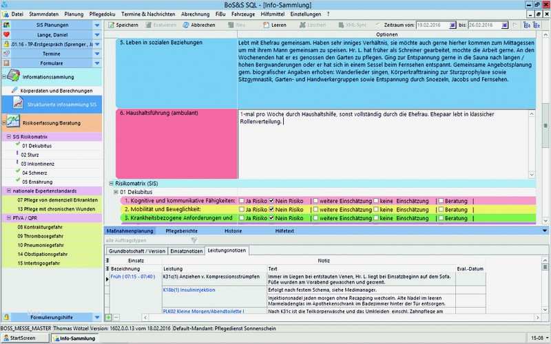
Task: Open calendar picker for bis date
Action: pyautogui.click(x=505, y=25)
